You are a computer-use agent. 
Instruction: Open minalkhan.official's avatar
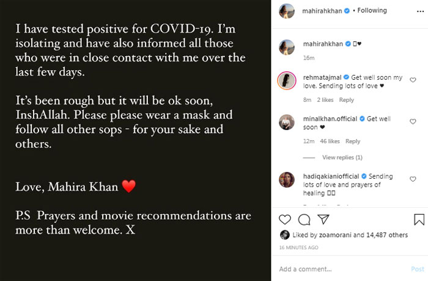pyautogui.click(x=287, y=123)
